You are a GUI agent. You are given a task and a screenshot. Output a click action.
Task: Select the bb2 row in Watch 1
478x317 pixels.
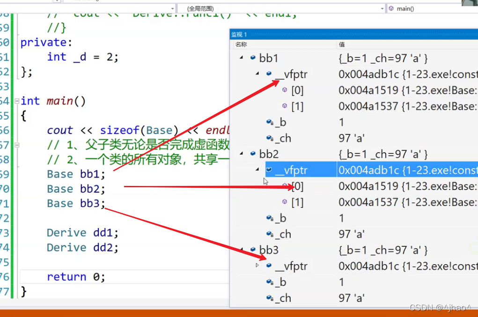click(353, 154)
